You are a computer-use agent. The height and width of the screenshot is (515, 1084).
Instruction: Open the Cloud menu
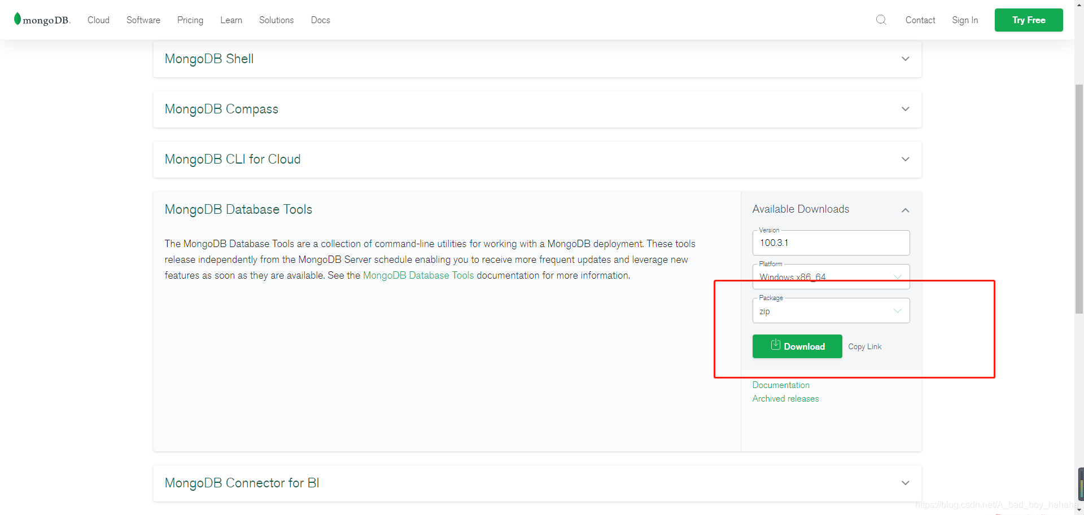[98, 20]
